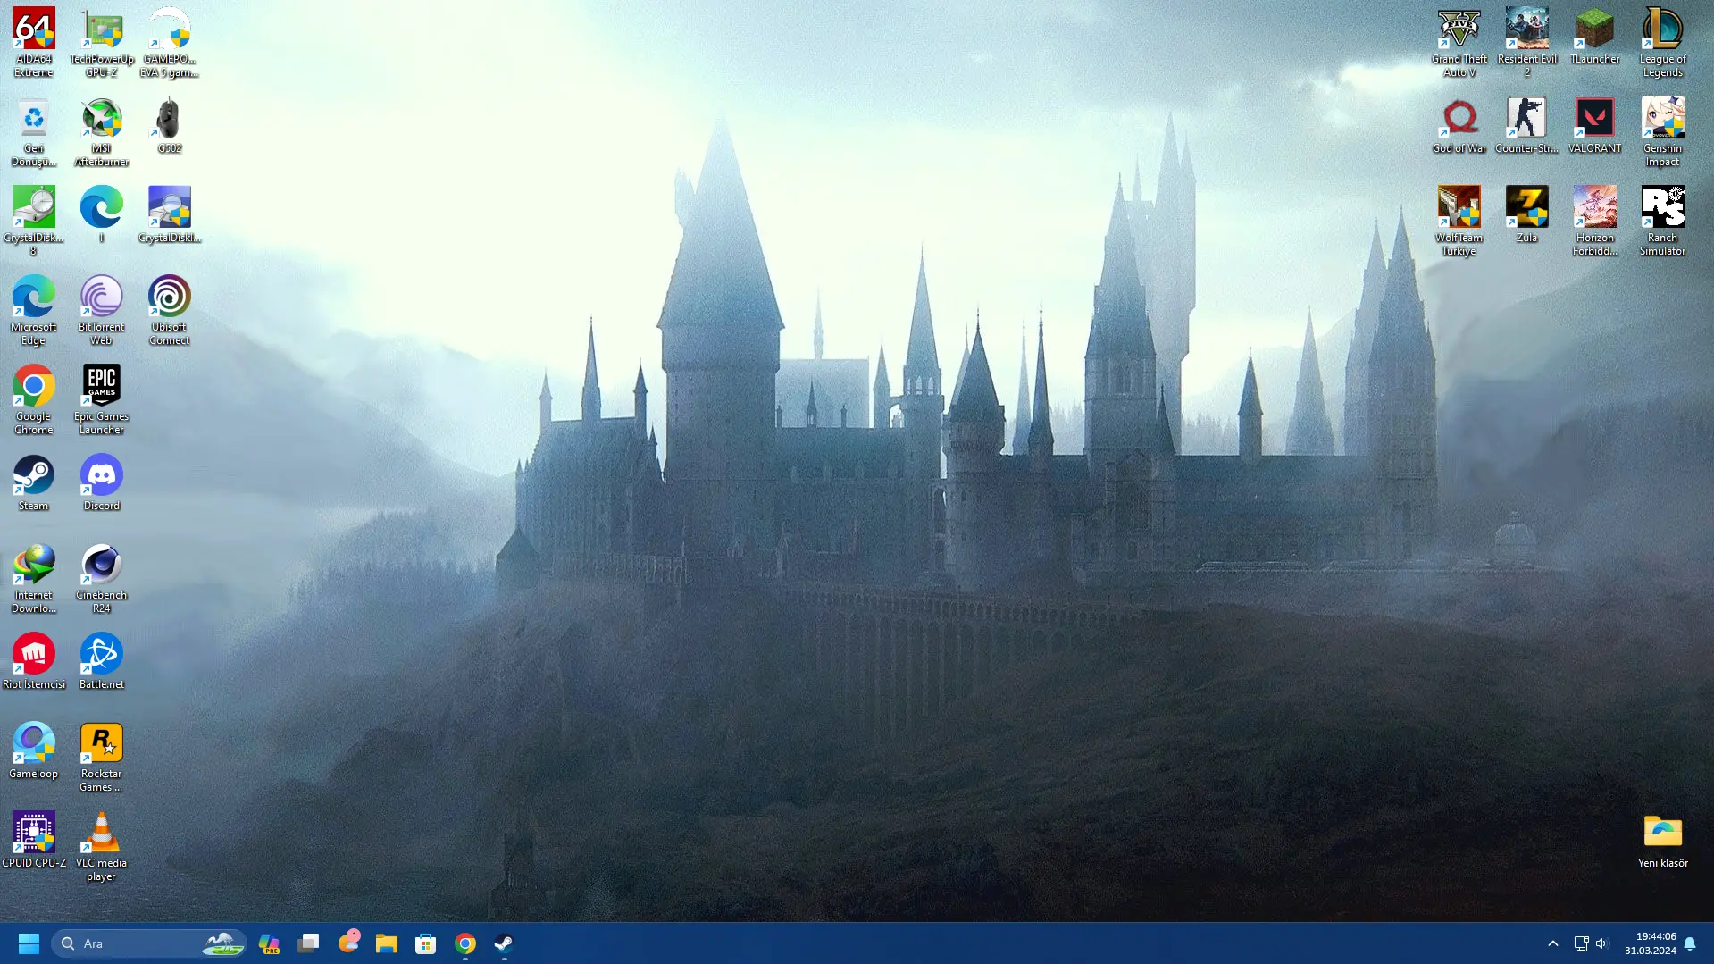The width and height of the screenshot is (1714, 964).
Task: Switch to Steam on the taskbar
Action: pos(505,943)
